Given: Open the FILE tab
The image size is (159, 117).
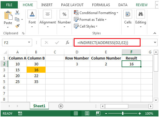Looking at the screenshot, I should point(9,5).
